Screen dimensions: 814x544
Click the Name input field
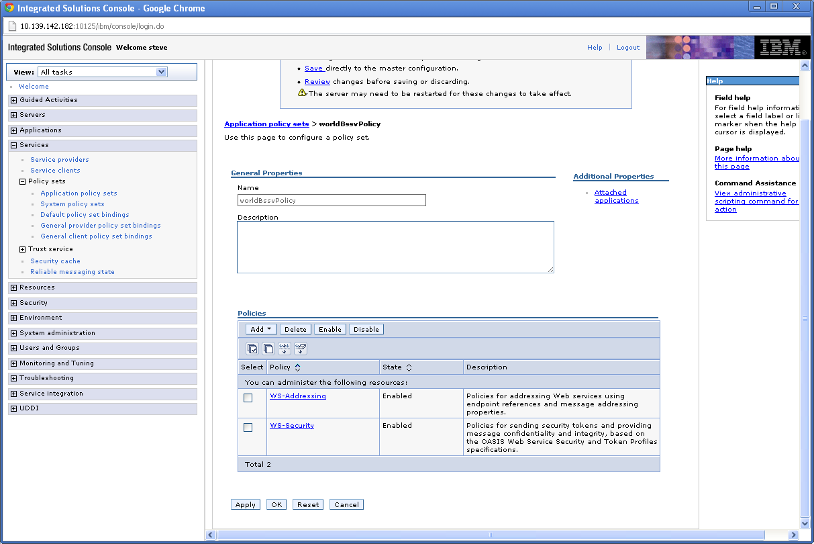click(x=332, y=200)
